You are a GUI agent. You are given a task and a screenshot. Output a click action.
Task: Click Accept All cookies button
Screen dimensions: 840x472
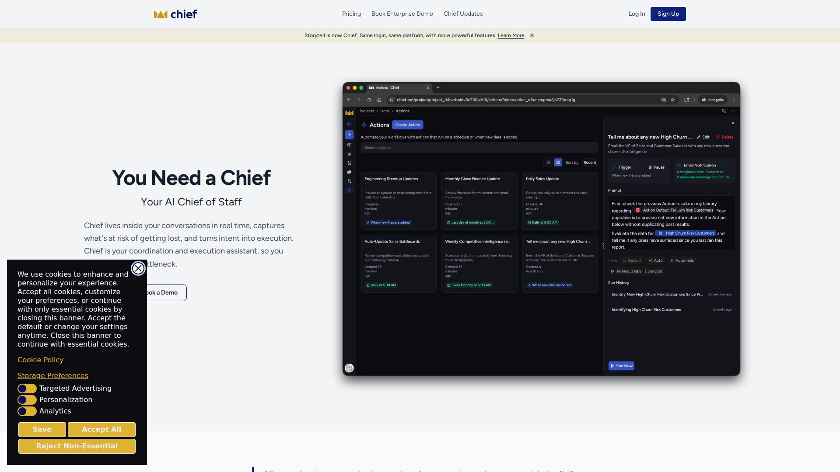101,430
